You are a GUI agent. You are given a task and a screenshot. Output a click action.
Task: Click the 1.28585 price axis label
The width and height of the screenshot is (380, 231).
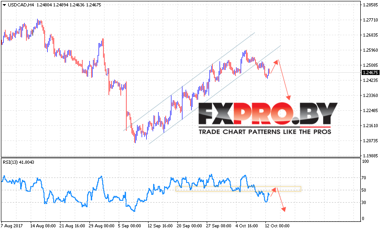[x=370, y=5]
